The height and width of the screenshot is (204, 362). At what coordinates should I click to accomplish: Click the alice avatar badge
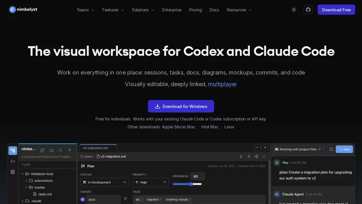tap(83, 199)
